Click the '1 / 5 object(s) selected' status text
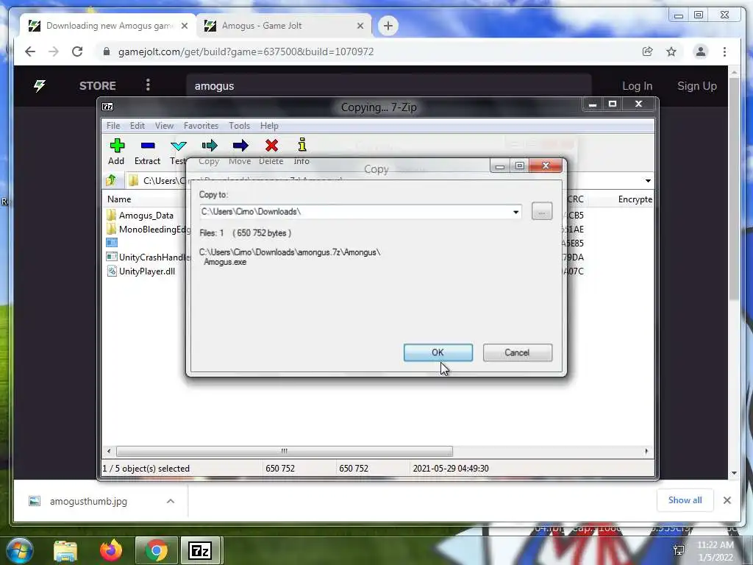The width and height of the screenshot is (753, 565). 146,469
